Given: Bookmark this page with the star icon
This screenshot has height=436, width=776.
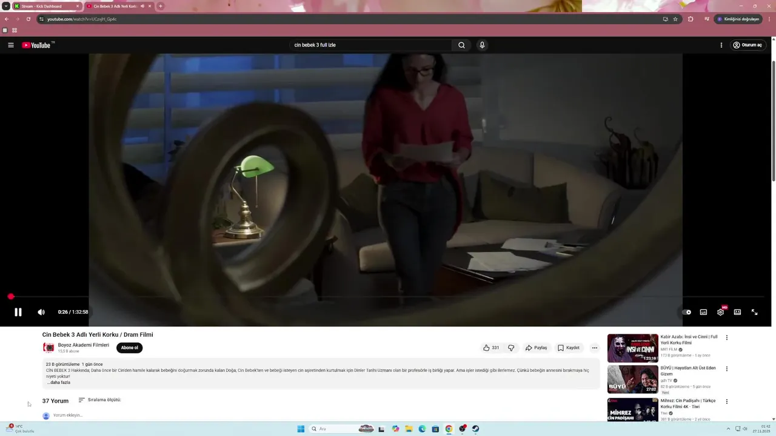Looking at the screenshot, I should pos(675,19).
